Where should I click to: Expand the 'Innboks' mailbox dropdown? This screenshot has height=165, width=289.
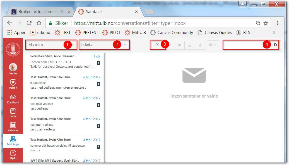103,45
